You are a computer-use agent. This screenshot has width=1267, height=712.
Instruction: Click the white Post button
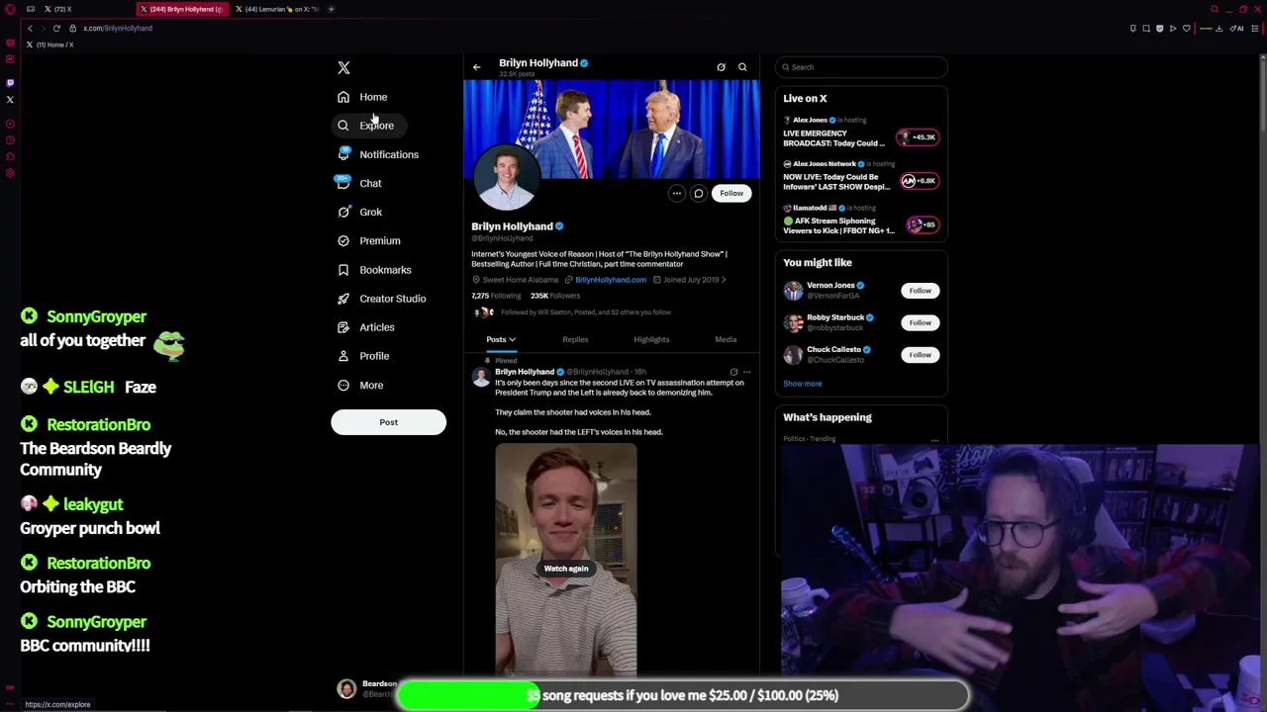[x=388, y=422]
